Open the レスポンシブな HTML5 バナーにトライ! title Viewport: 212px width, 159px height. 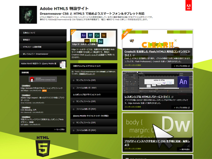[x=147, y=97]
